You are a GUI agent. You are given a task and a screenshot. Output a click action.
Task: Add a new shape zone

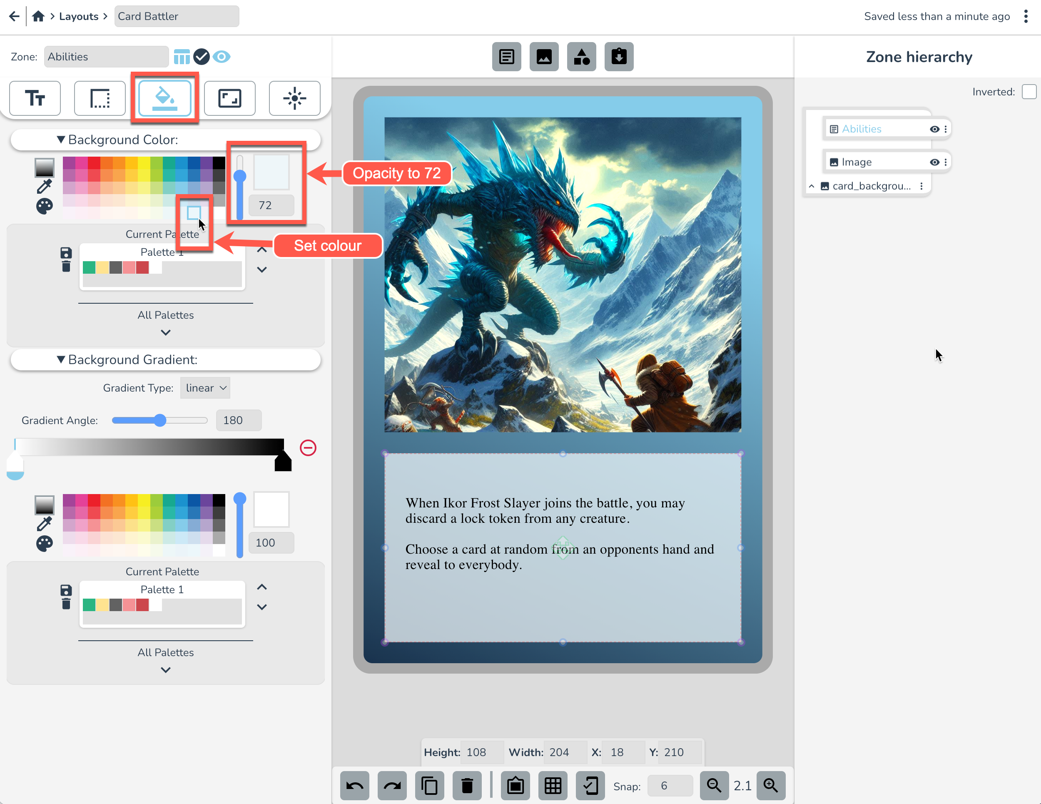pos(581,57)
